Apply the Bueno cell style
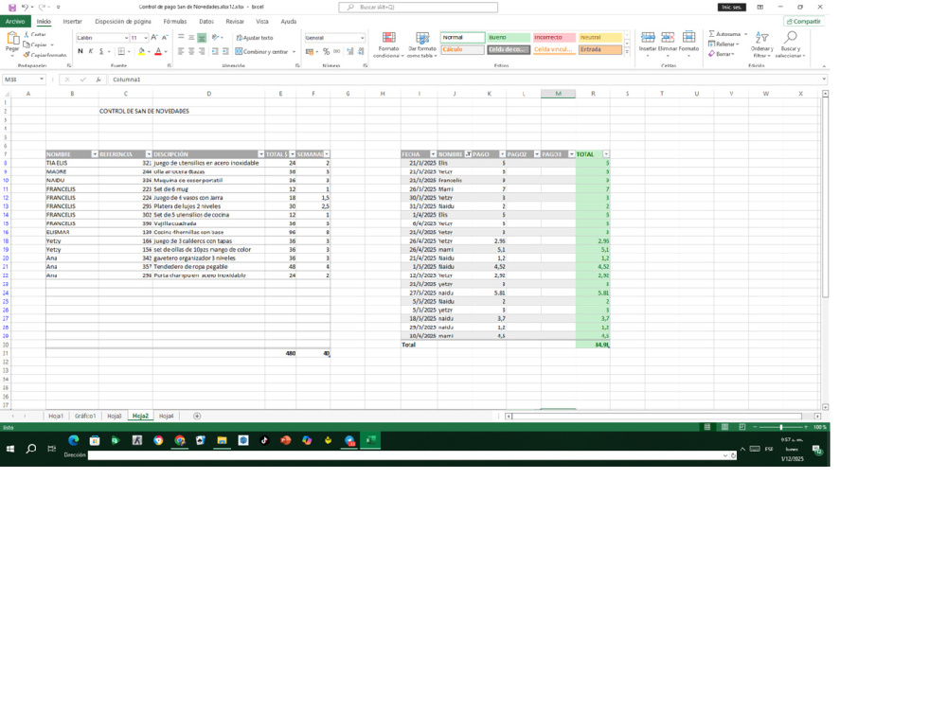The image size is (947, 710). (x=509, y=38)
